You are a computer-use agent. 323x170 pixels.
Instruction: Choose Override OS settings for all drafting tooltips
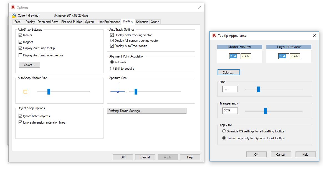click(224, 131)
